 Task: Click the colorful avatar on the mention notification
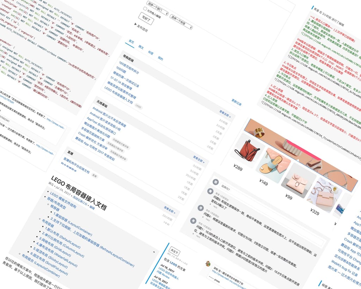pyautogui.click(x=209, y=264)
